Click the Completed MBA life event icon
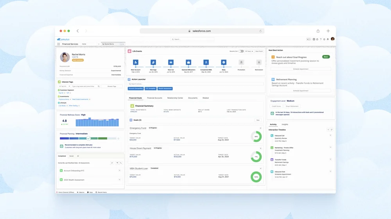Viewport: 391px width, 219px height. tap(206, 62)
